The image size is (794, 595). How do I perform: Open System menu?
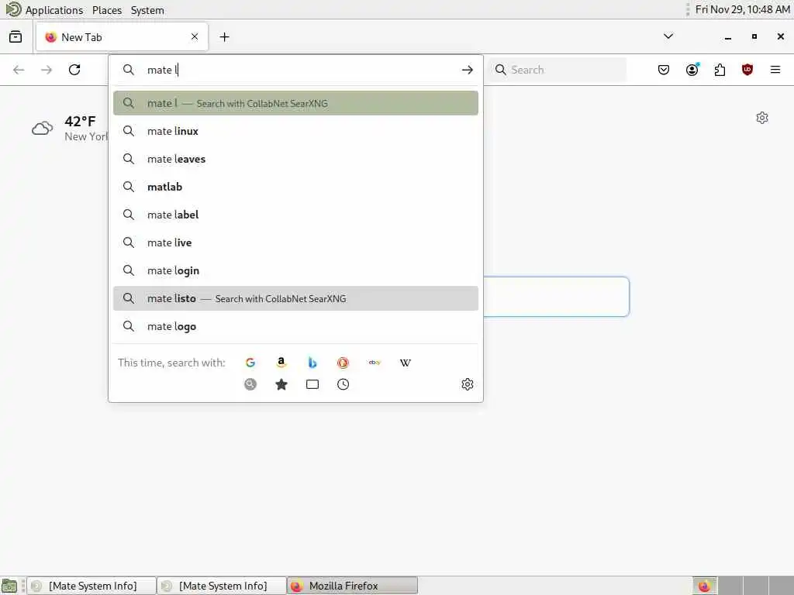click(147, 10)
